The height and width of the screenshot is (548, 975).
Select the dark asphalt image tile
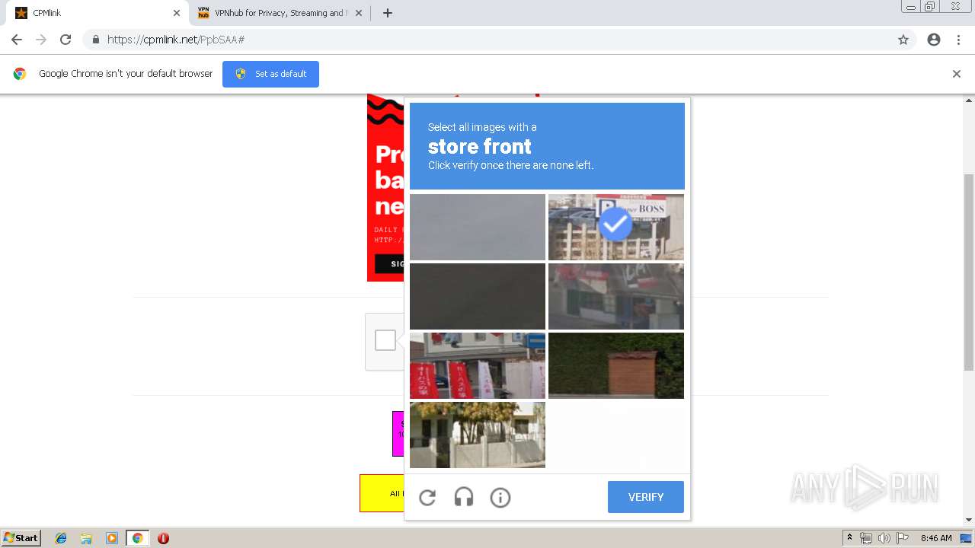click(x=478, y=296)
